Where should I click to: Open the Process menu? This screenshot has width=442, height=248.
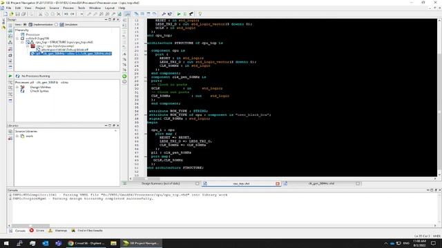coord(68,8)
